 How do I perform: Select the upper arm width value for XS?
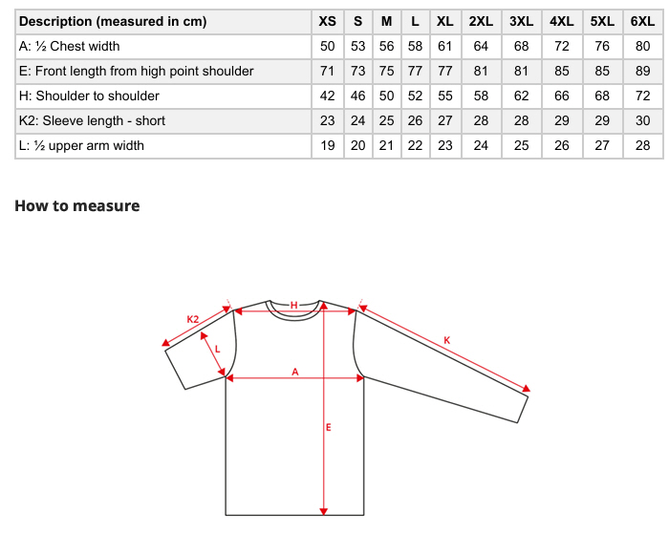328,145
